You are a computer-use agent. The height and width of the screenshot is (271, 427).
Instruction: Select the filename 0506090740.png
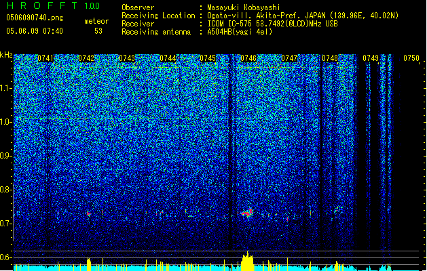[x=35, y=18]
